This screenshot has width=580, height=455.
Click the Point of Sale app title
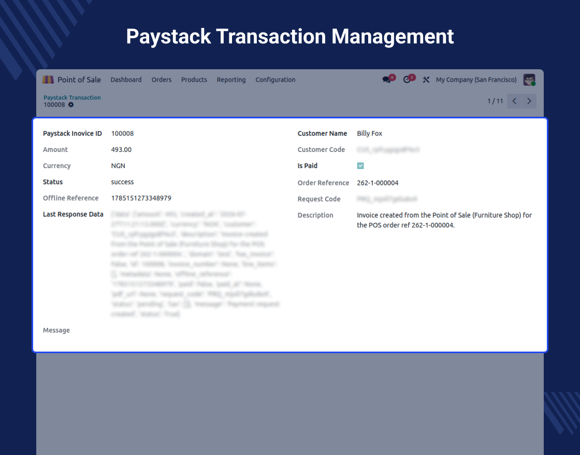point(79,80)
